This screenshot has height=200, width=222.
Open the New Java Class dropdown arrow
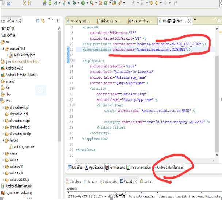pyautogui.click(x=110, y=3)
